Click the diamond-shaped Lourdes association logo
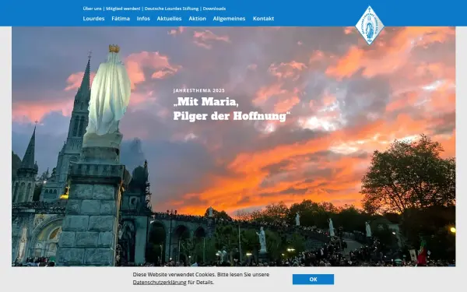Screen dimensions: 467x292 pyautogui.click(x=370, y=26)
